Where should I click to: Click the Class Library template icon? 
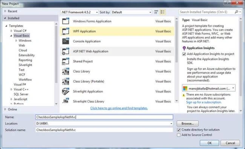66,71
